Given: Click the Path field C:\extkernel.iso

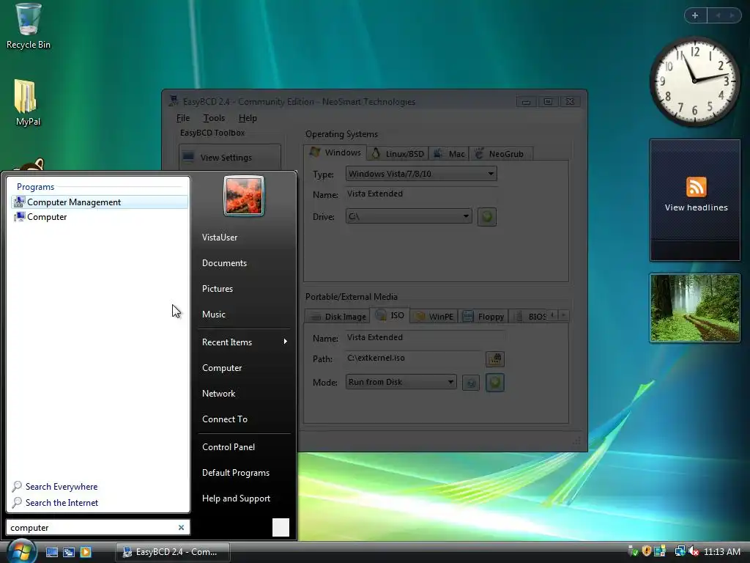Looking at the screenshot, I should pos(415,358).
